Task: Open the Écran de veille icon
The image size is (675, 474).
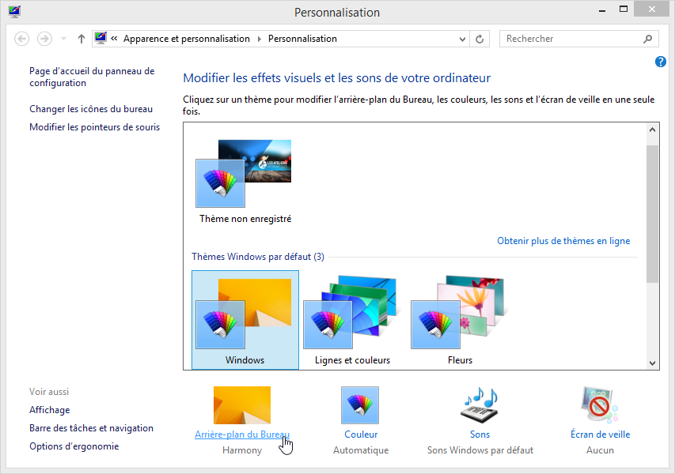Action: click(600, 404)
